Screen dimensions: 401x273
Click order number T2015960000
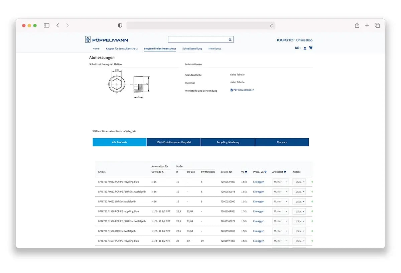coord(228,231)
